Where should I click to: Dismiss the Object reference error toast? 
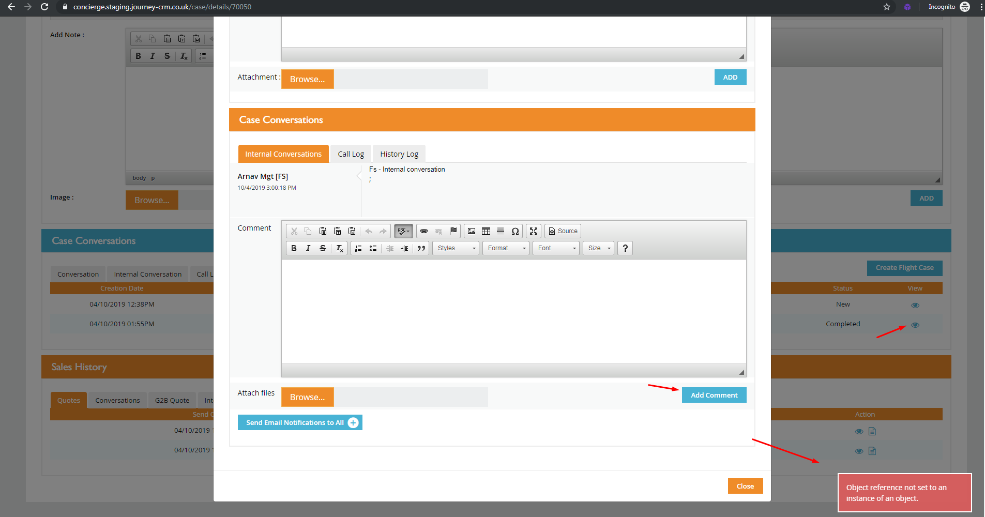coord(904,493)
